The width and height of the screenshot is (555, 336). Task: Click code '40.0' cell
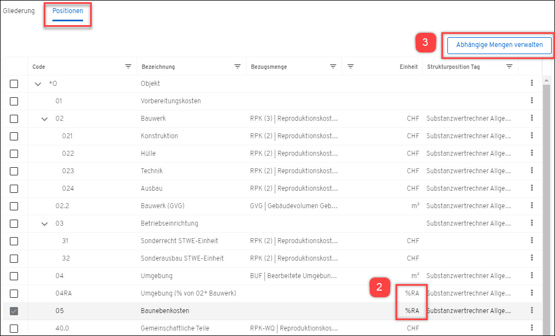pyautogui.click(x=62, y=328)
